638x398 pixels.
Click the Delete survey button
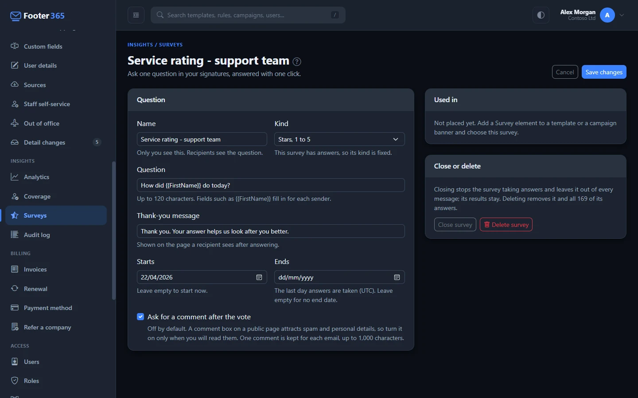pyautogui.click(x=506, y=225)
